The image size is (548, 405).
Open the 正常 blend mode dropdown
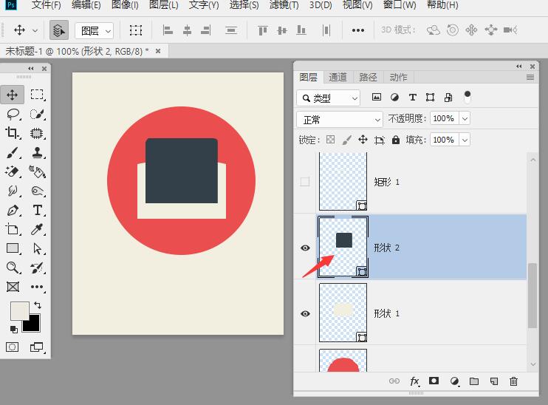pos(340,119)
